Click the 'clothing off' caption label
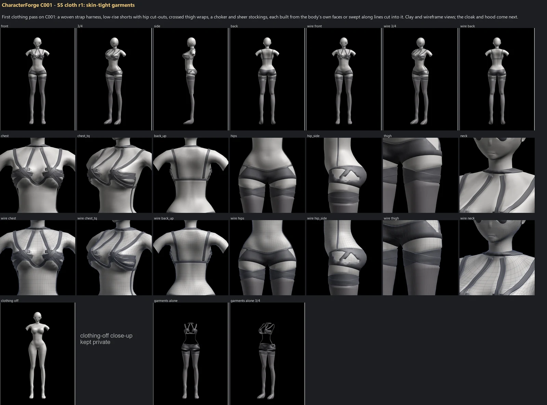 [x=10, y=301]
